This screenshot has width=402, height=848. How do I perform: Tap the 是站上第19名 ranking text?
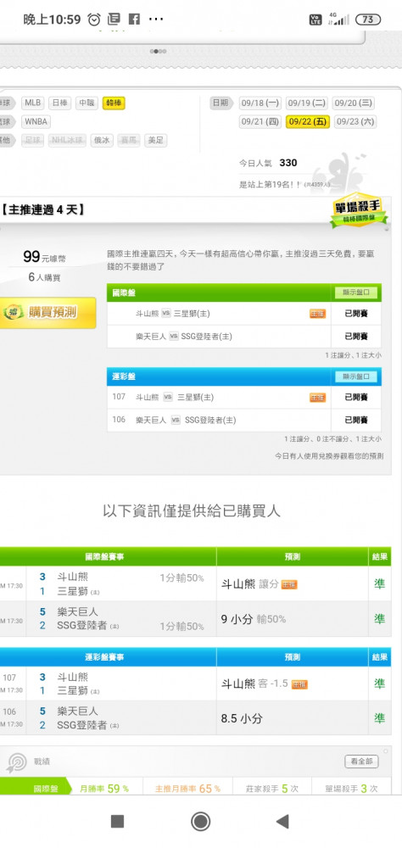point(284,184)
